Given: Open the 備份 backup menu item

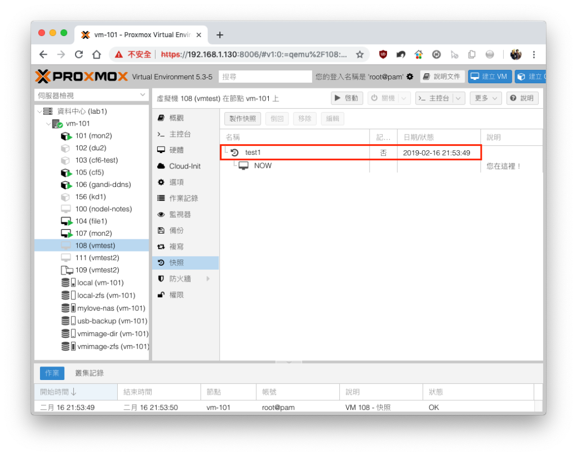Looking at the screenshot, I should pos(185,231).
